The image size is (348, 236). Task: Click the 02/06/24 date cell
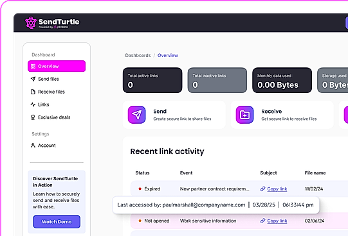tap(315, 221)
